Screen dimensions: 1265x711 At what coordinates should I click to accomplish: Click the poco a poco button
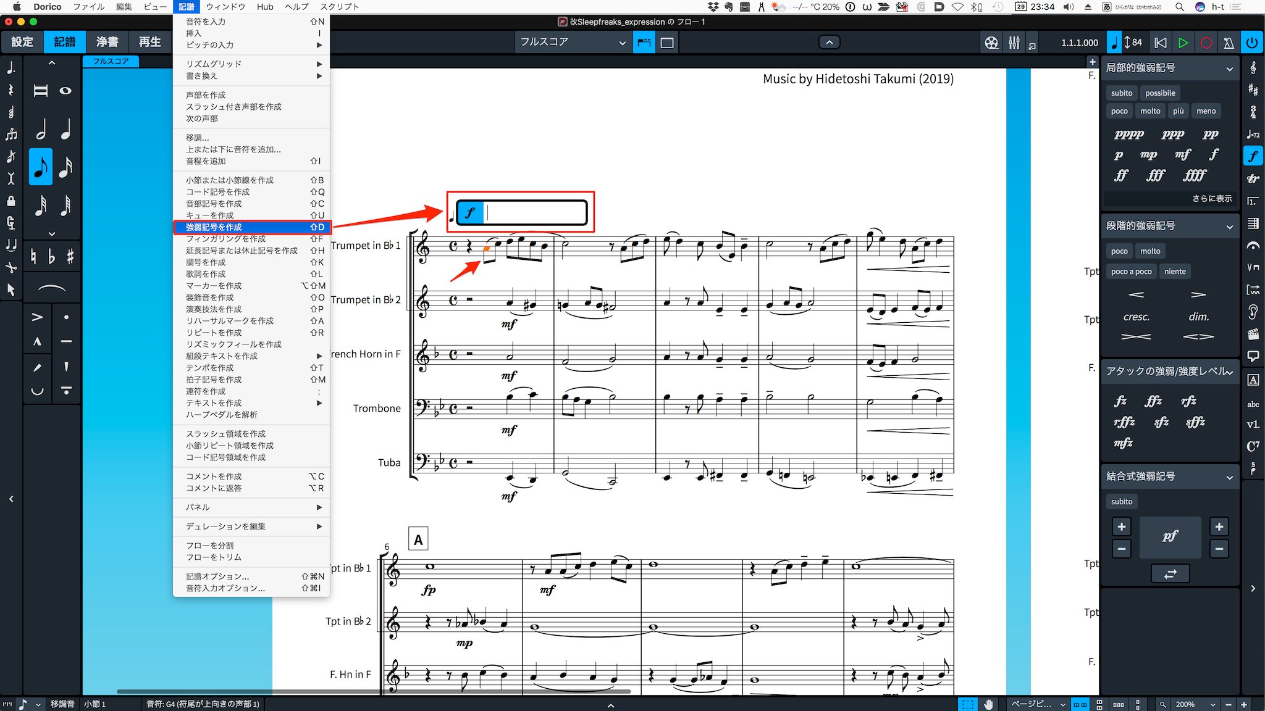1131,272
